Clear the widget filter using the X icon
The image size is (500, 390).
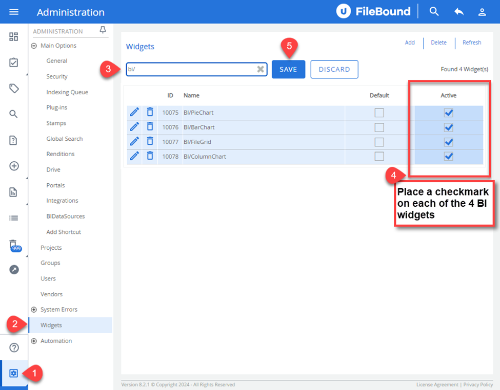[260, 69]
